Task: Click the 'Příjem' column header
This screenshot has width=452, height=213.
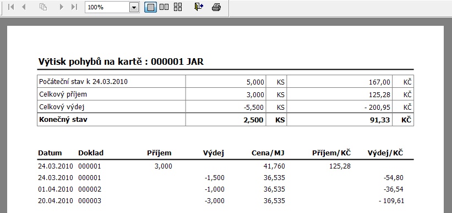Action: click(159, 153)
